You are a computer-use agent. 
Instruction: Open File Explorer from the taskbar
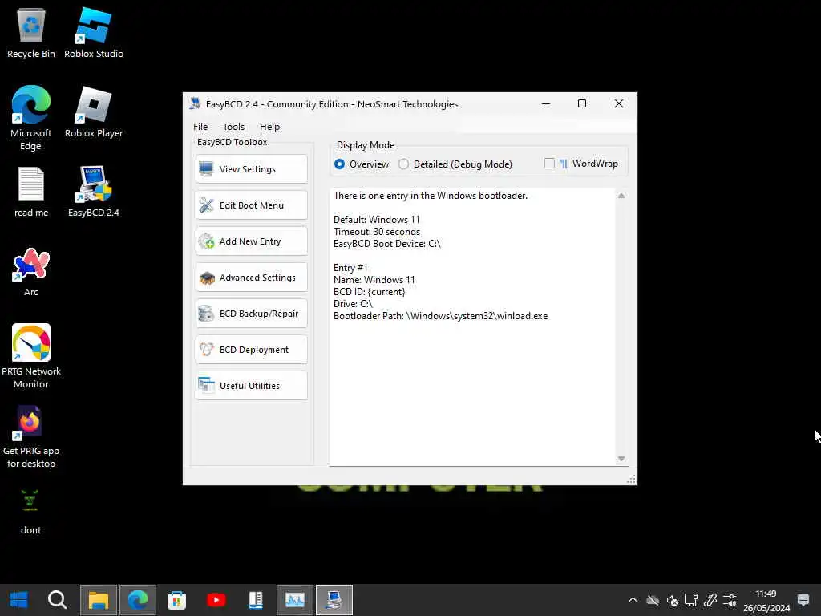coord(99,599)
